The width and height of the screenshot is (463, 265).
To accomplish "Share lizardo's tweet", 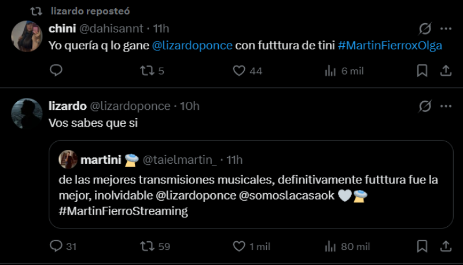I will point(446,246).
